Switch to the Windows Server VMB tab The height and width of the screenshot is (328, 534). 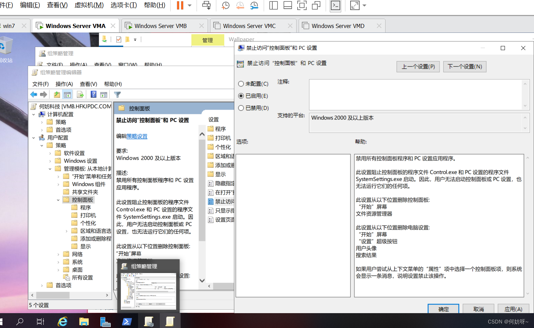161,26
